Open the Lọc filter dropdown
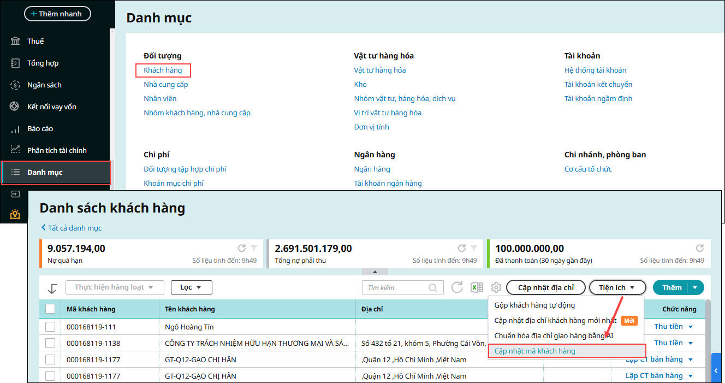 tap(191, 287)
